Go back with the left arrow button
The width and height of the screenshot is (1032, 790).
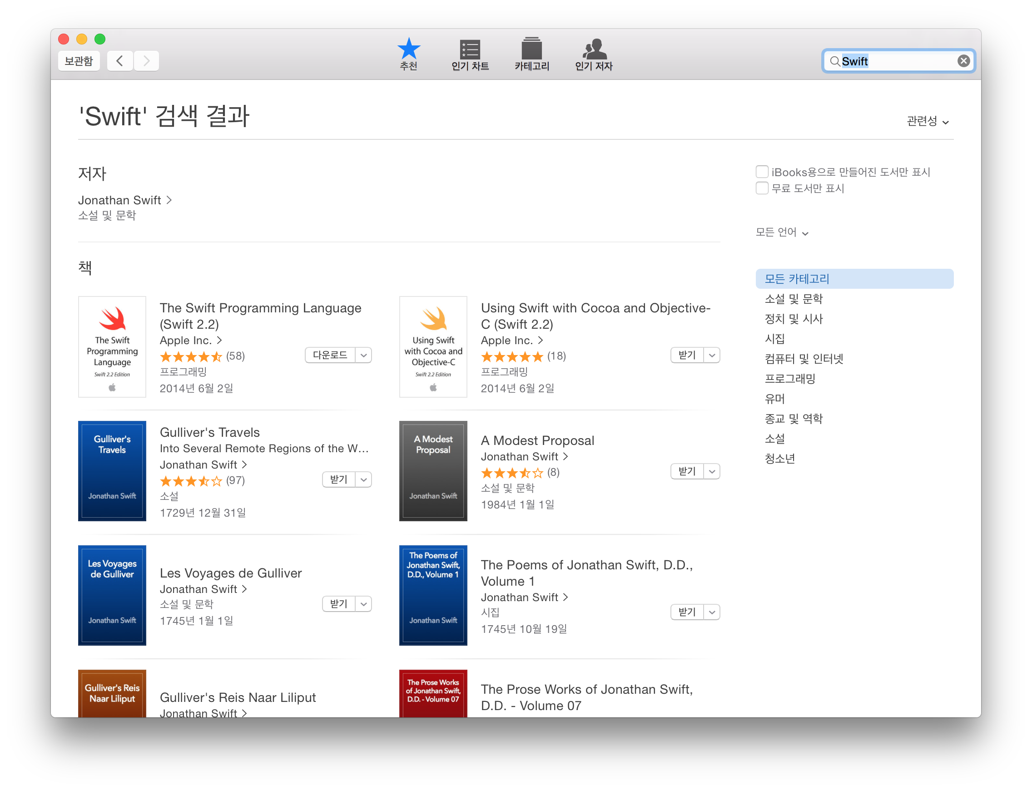[120, 61]
